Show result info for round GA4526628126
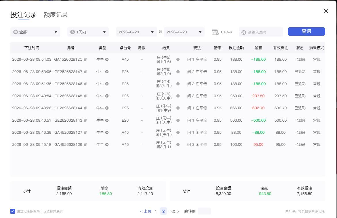The width and height of the screenshot is (337, 218). tap(178, 145)
